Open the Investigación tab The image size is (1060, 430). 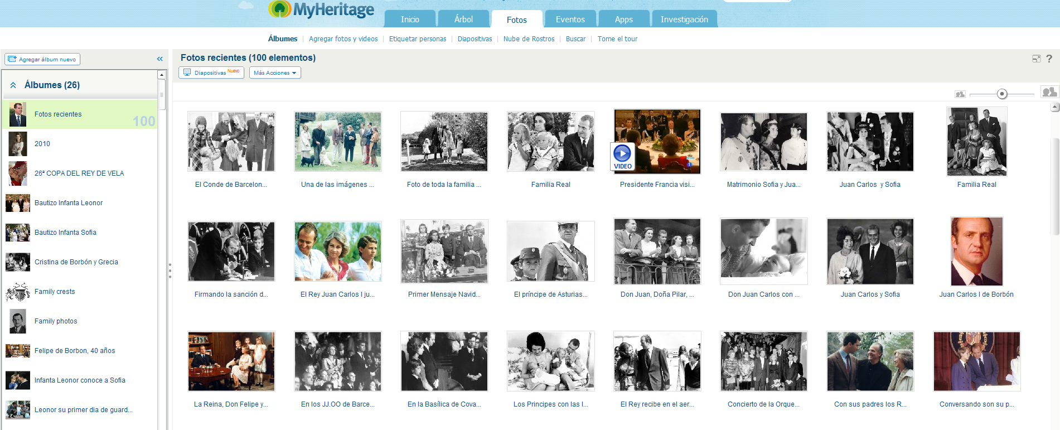click(684, 20)
